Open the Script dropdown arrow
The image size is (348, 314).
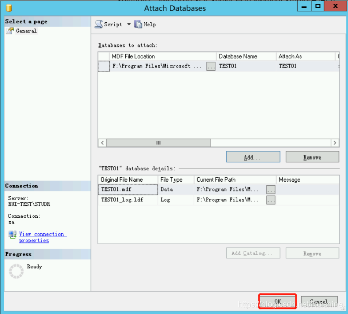(x=129, y=24)
